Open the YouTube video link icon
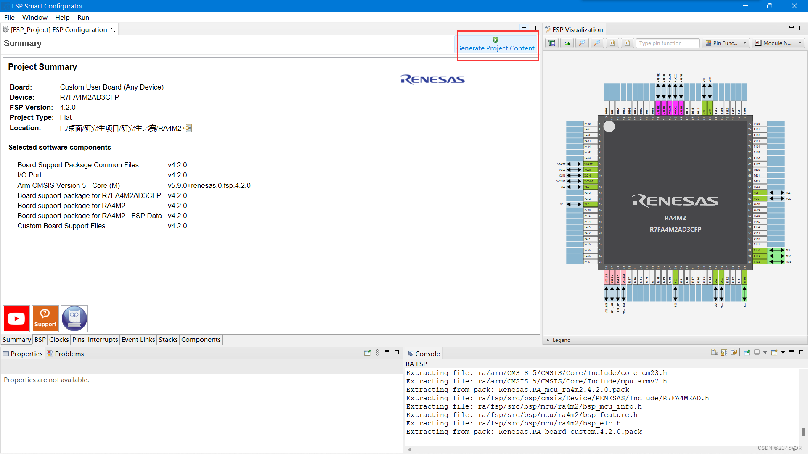This screenshot has width=808, height=454. [16, 319]
